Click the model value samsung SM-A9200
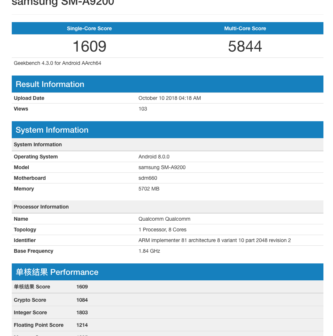The width and height of the screenshot is (333, 336). (x=162, y=167)
